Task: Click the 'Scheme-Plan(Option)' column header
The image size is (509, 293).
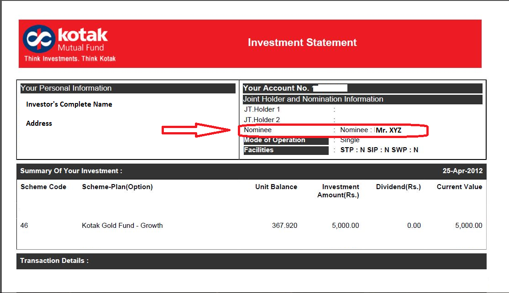Action: [x=117, y=187]
